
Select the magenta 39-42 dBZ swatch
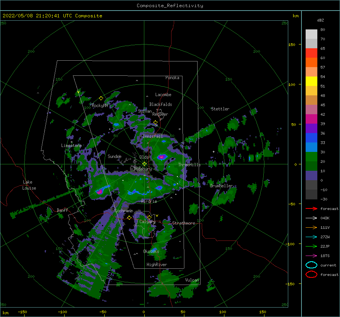pos(311,119)
